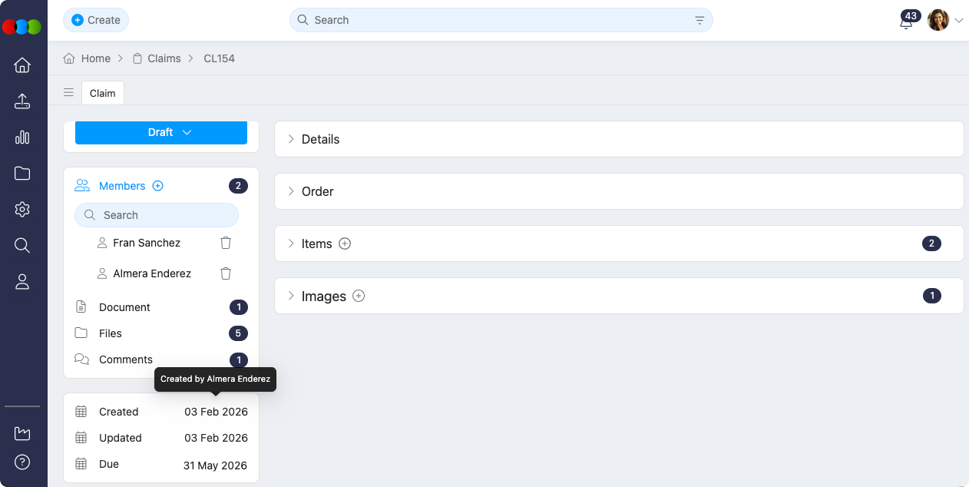Go to Claims in breadcrumb
Image resolution: width=969 pixels, height=487 pixels.
tap(164, 58)
